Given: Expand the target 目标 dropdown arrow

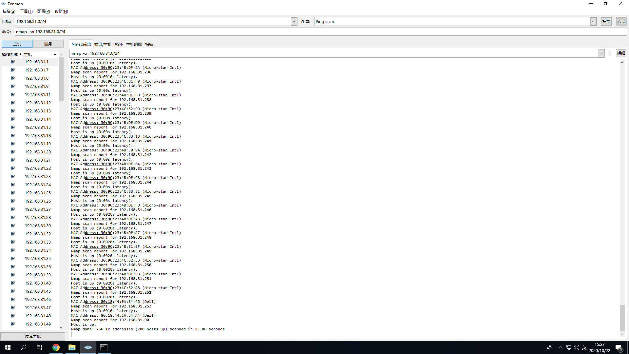Looking at the screenshot, I should point(294,22).
